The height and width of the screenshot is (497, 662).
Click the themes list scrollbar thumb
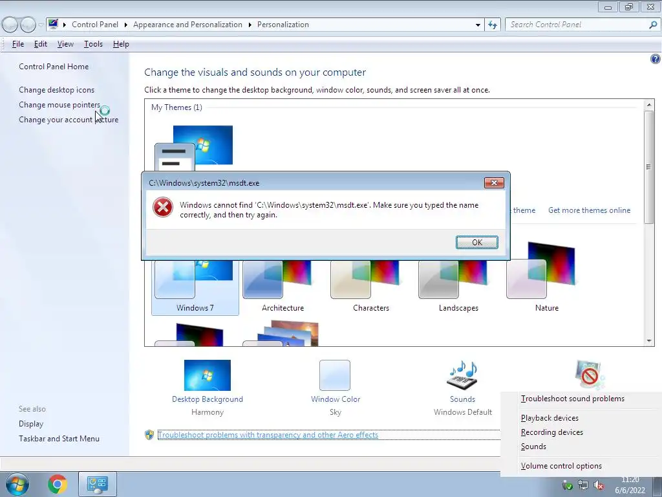click(x=649, y=167)
